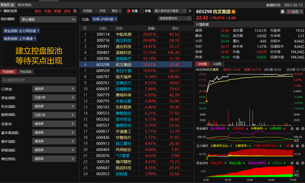The width and height of the screenshot is (305, 183).
Task: Remove the 市场-沪深A股 selected tag
Action: tap(116, 19)
